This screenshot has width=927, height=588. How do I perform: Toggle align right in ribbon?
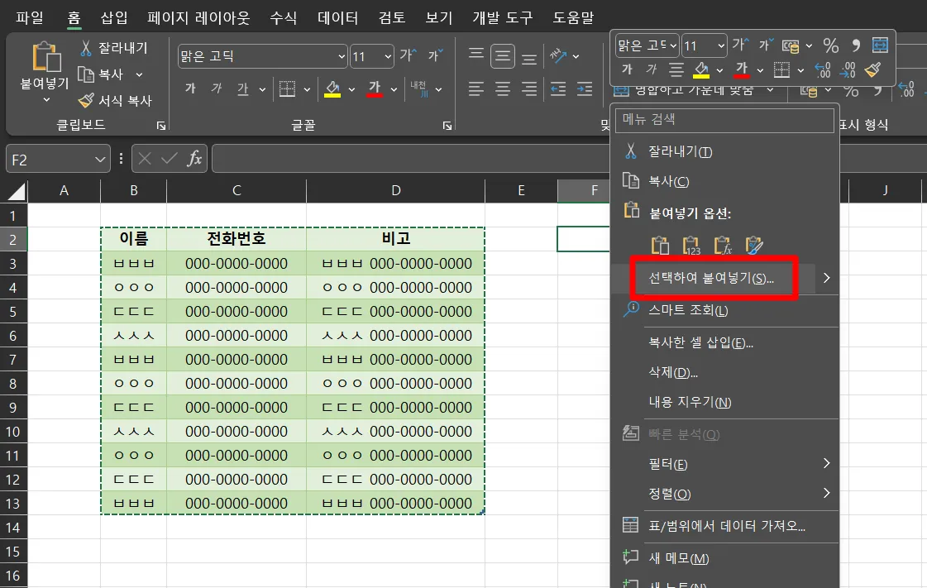click(529, 89)
